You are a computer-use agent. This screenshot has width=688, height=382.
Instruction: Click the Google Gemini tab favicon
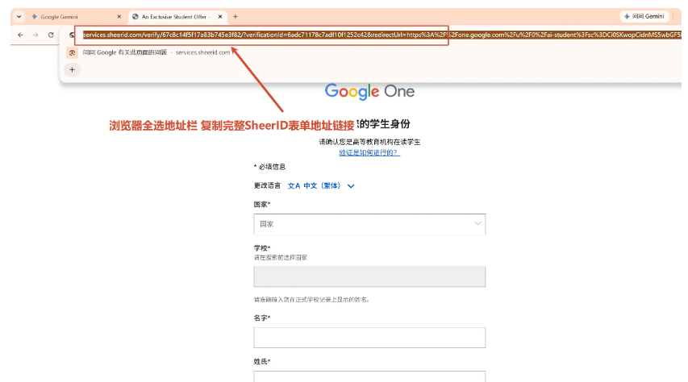[34, 17]
